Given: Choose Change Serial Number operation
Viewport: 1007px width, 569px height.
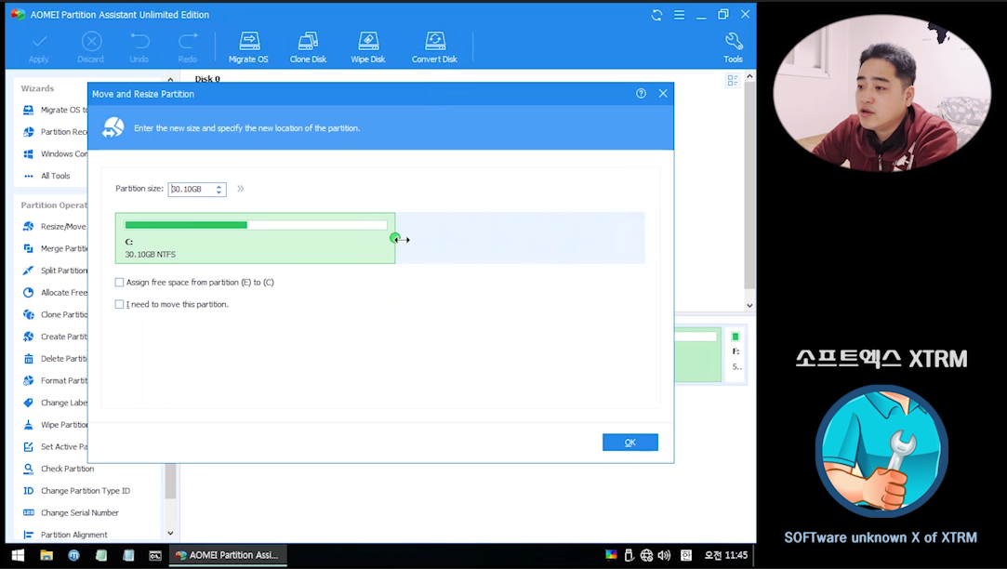Looking at the screenshot, I should click(x=71, y=512).
